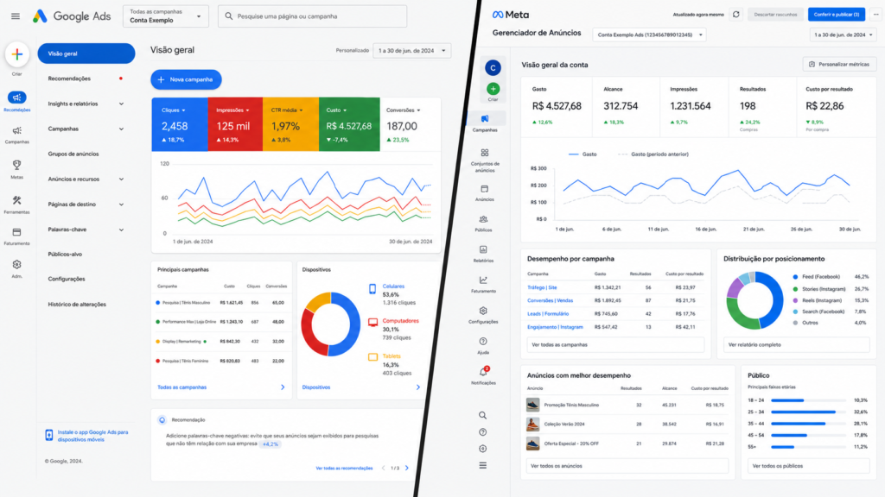Click Promoção Tênis Masculino ad thumbnail
This screenshot has width=885, height=497.
pyautogui.click(x=532, y=406)
